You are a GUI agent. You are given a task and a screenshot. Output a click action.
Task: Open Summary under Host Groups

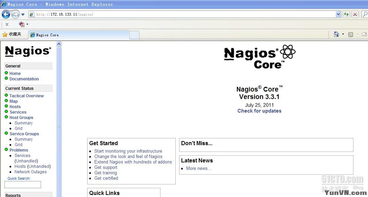pyautogui.click(x=24, y=123)
